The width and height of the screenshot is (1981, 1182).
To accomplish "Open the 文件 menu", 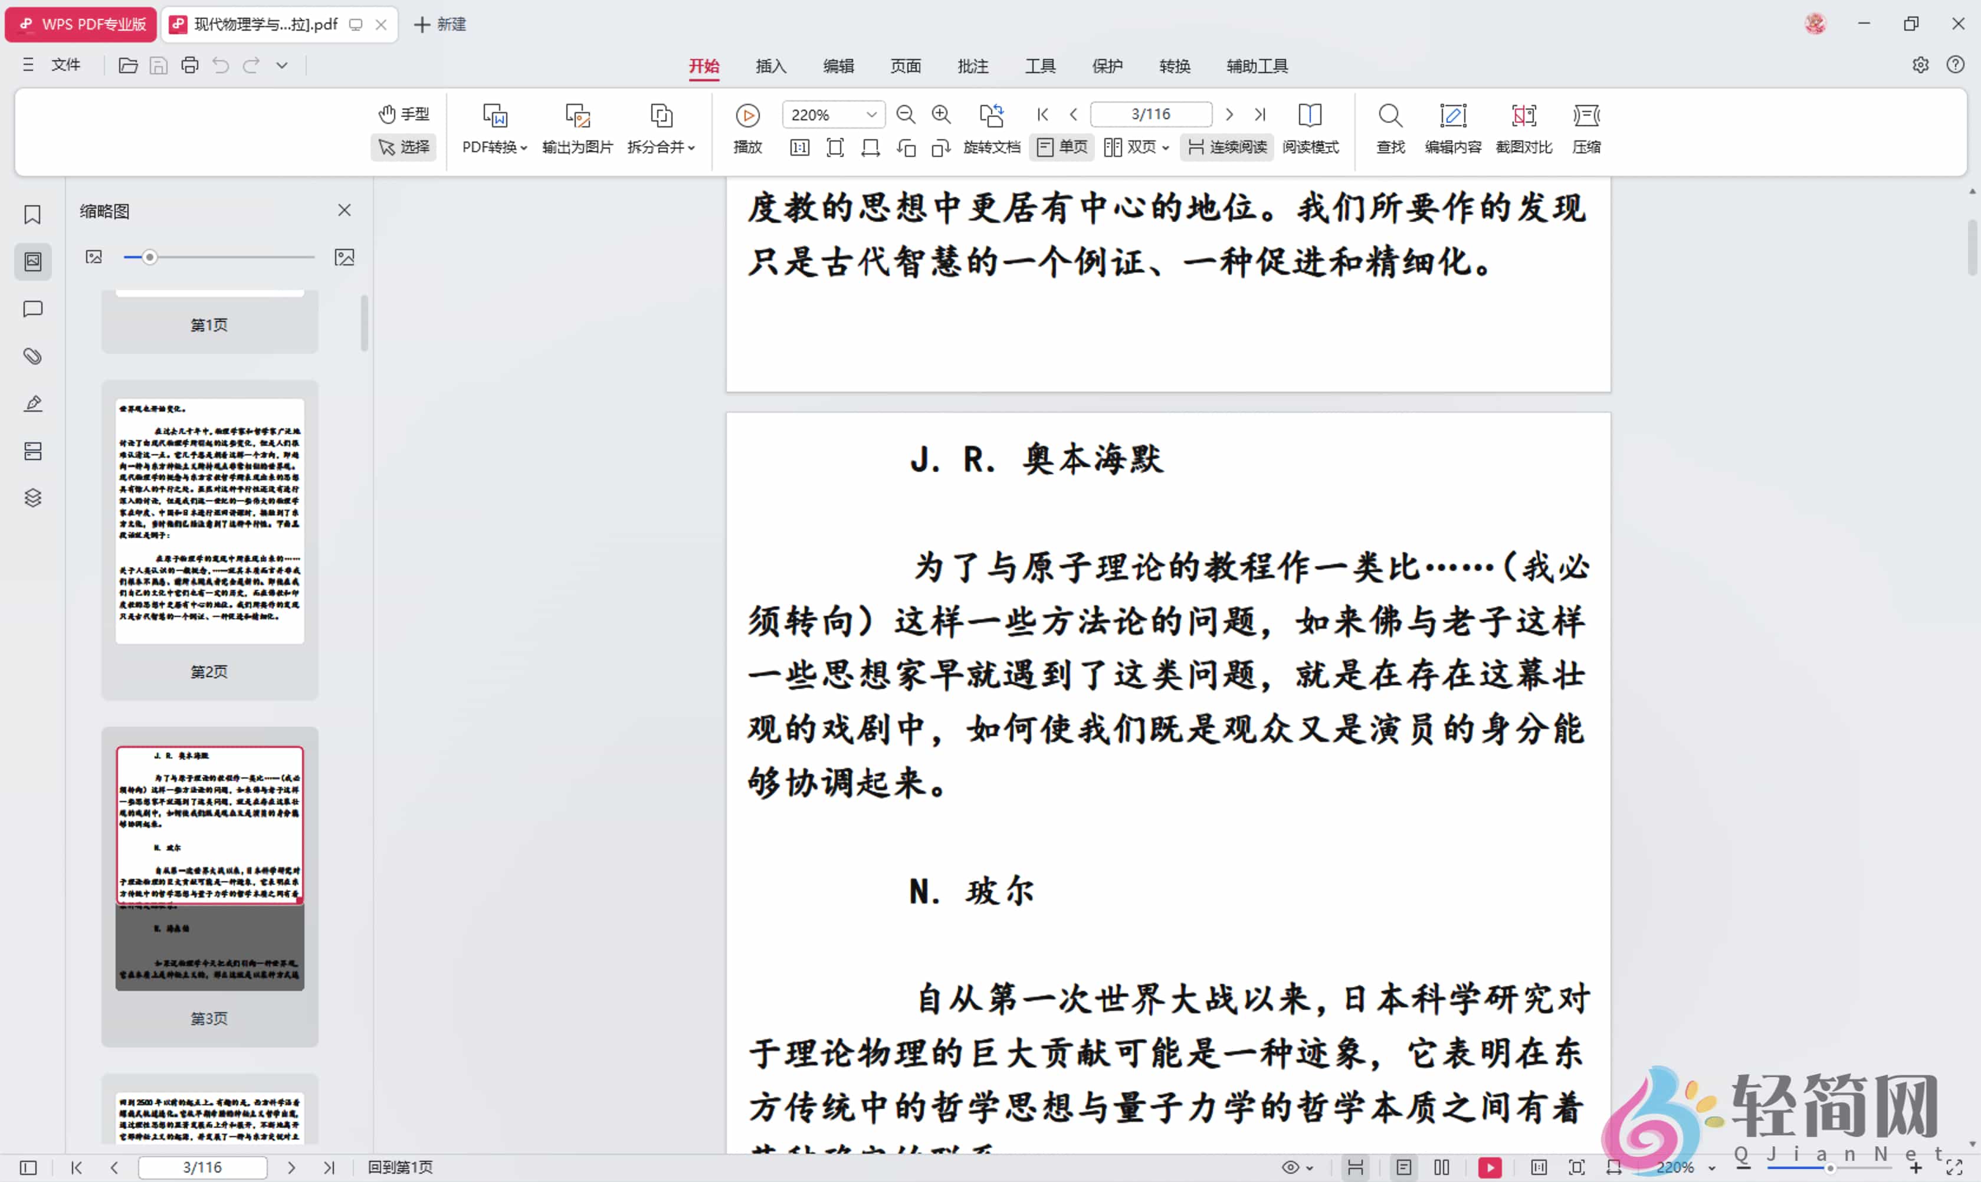I will [65, 64].
